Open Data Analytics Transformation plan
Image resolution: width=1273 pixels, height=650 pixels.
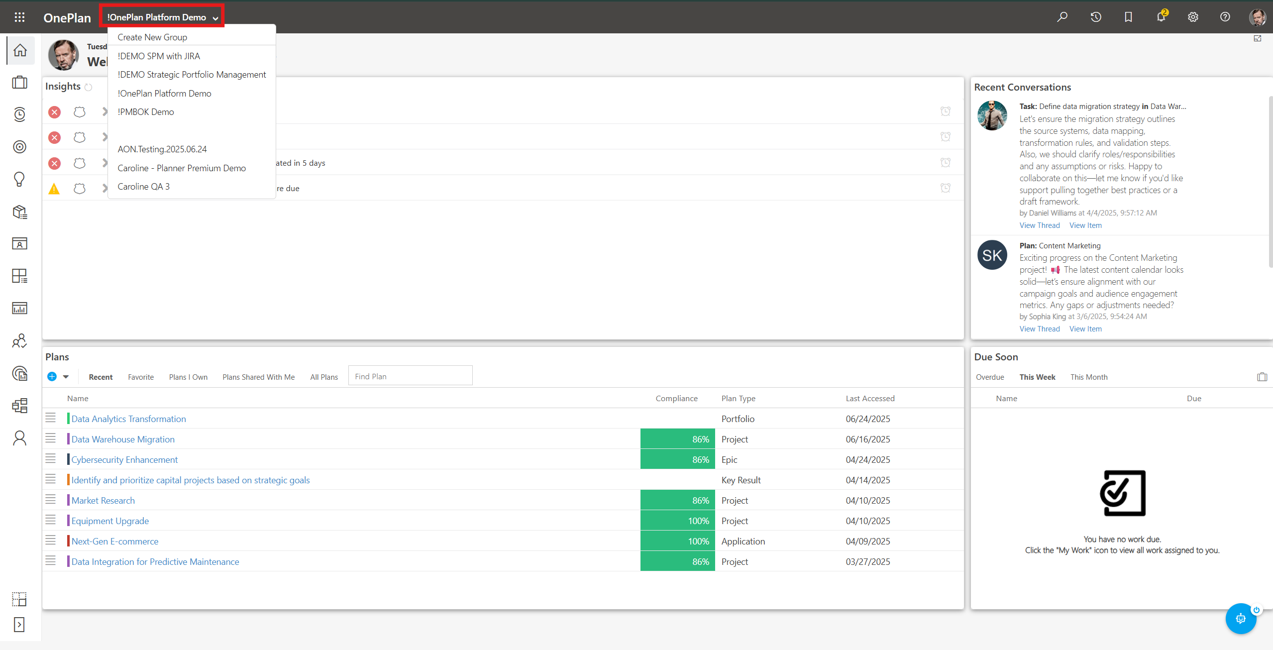click(128, 419)
